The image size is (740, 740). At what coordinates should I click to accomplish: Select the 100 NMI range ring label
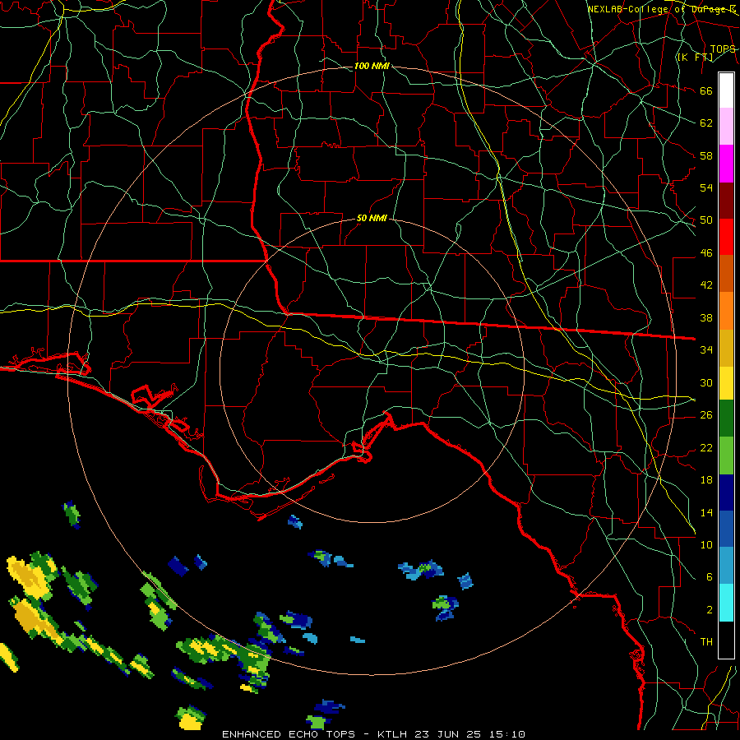tap(372, 66)
